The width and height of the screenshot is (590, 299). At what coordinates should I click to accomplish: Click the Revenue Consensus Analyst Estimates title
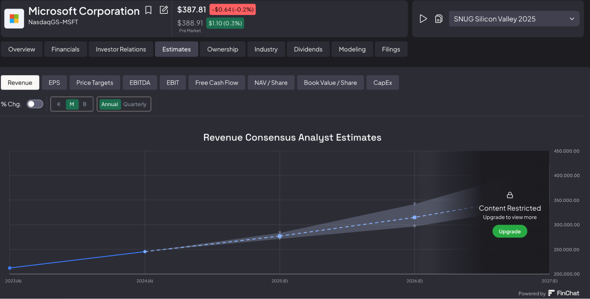coord(292,137)
